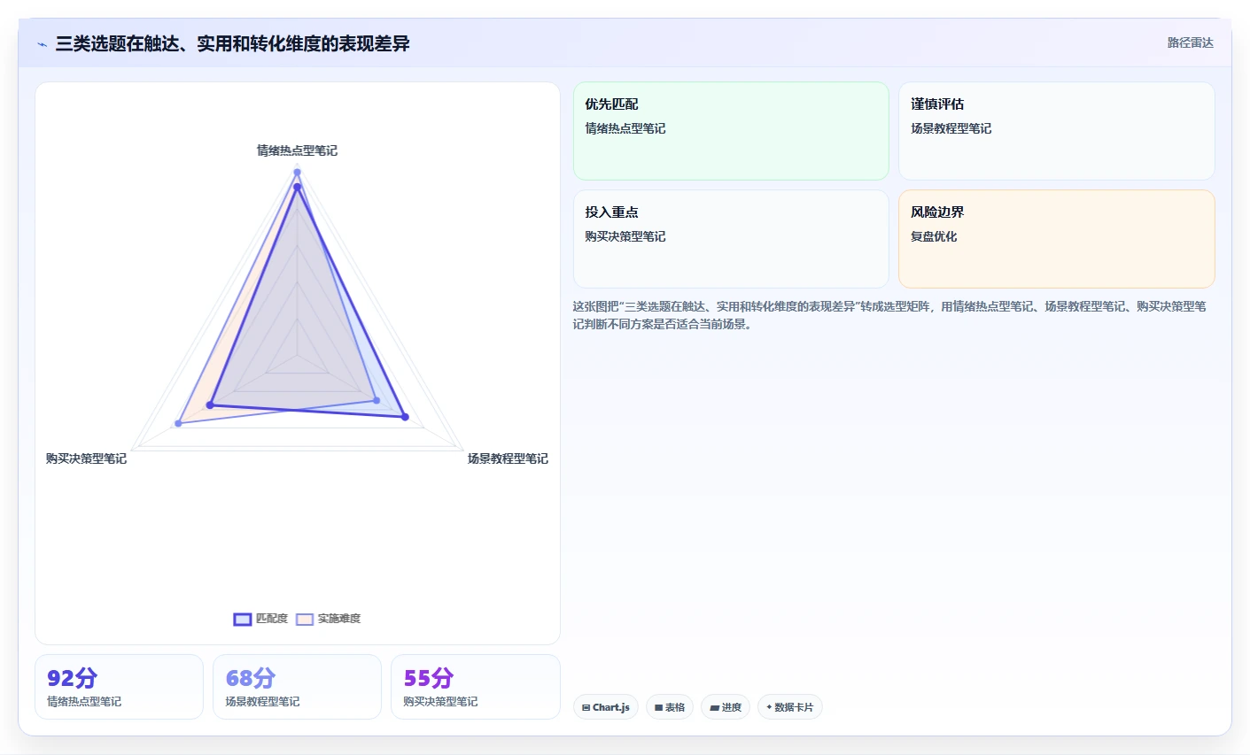Image resolution: width=1250 pixels, height=755 pixels.
Task: Click the 92分 score card
Action: (119, 687)
